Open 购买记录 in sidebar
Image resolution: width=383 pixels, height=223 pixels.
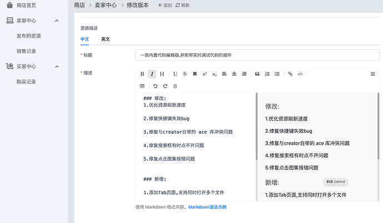coord(27,82)
